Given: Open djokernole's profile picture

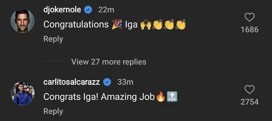Looking at the screenshot, I should point(22,21).
